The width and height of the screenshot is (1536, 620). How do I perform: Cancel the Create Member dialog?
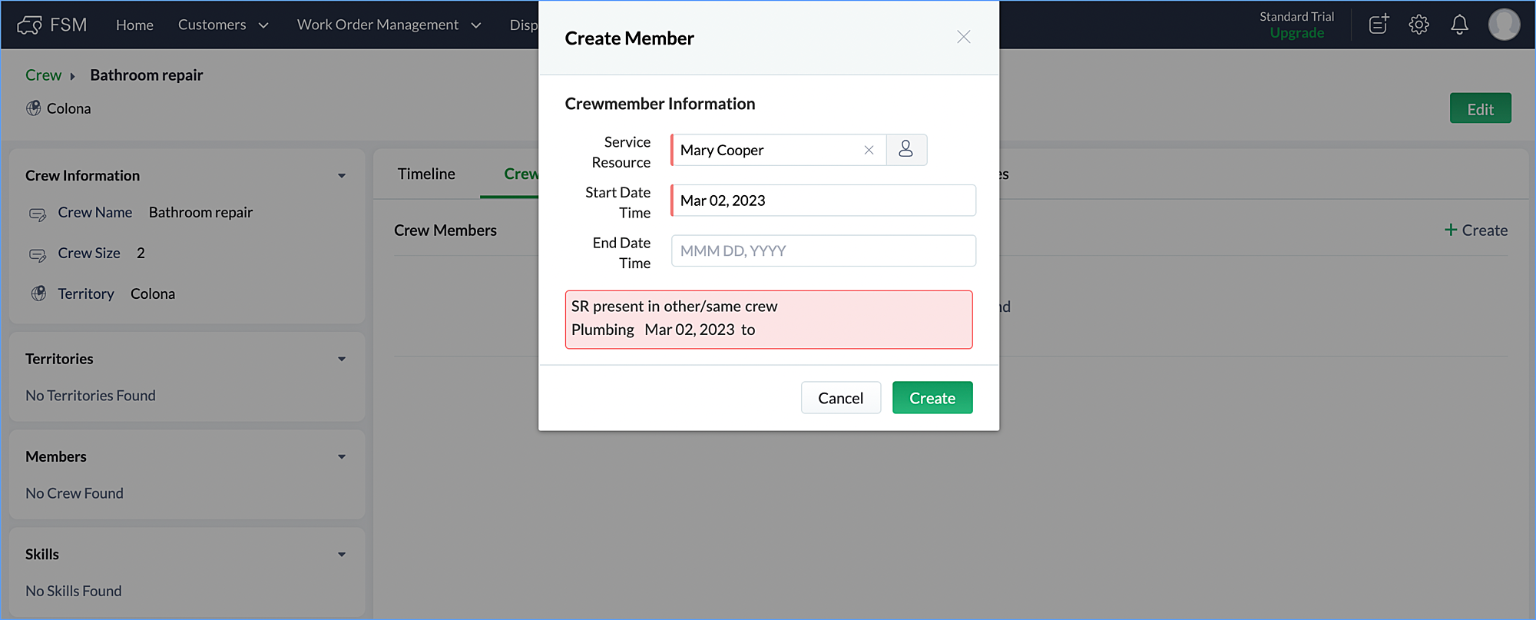pyautogui.click(x=840, y=398)
